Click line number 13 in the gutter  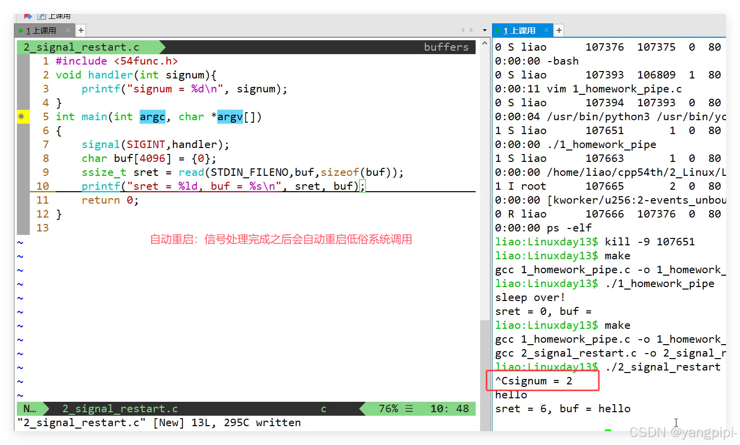coord(43,228)
